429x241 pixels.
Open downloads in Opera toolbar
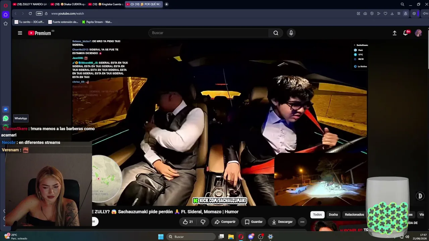point(392,13)
